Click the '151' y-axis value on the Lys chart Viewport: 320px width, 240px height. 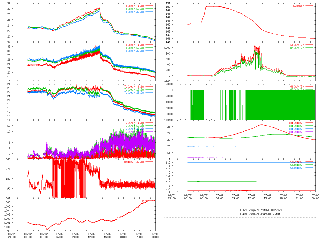[x=168, y=3]
